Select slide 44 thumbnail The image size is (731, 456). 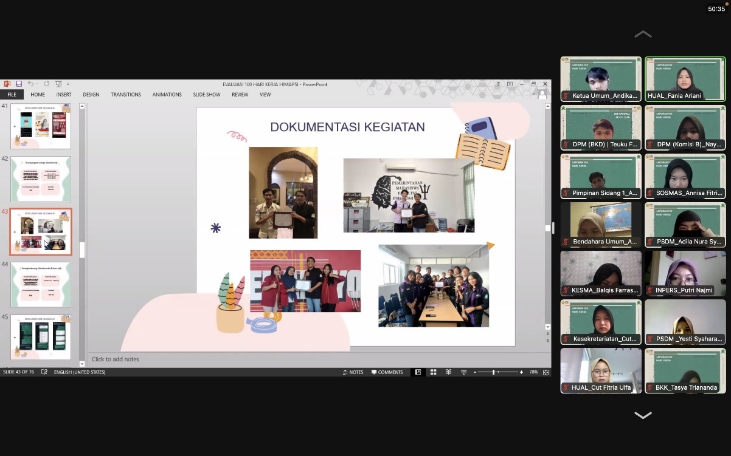coord(41,285)
